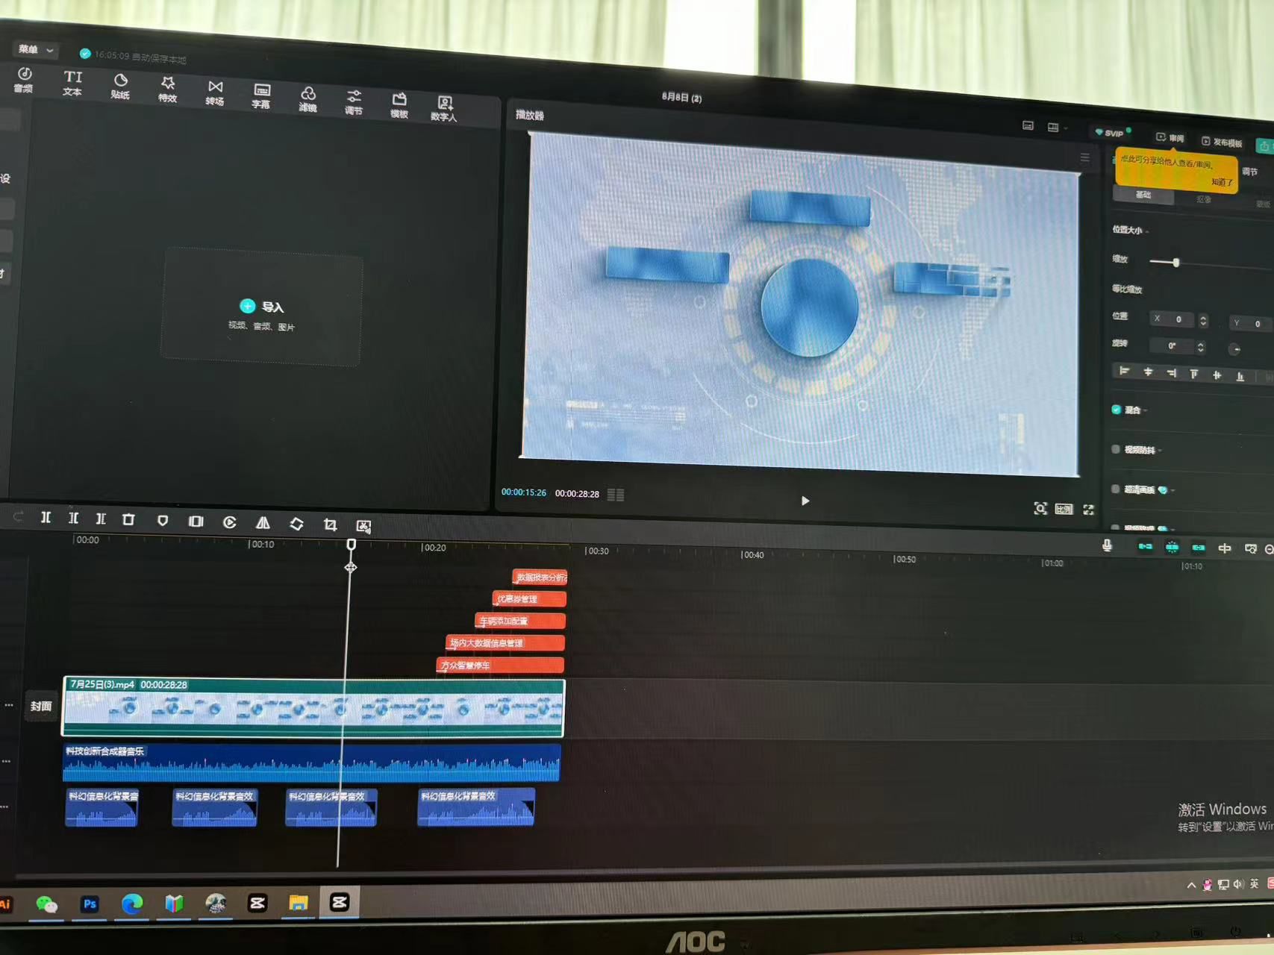Open the 转场 transitions panel

[x=215, y=93]
